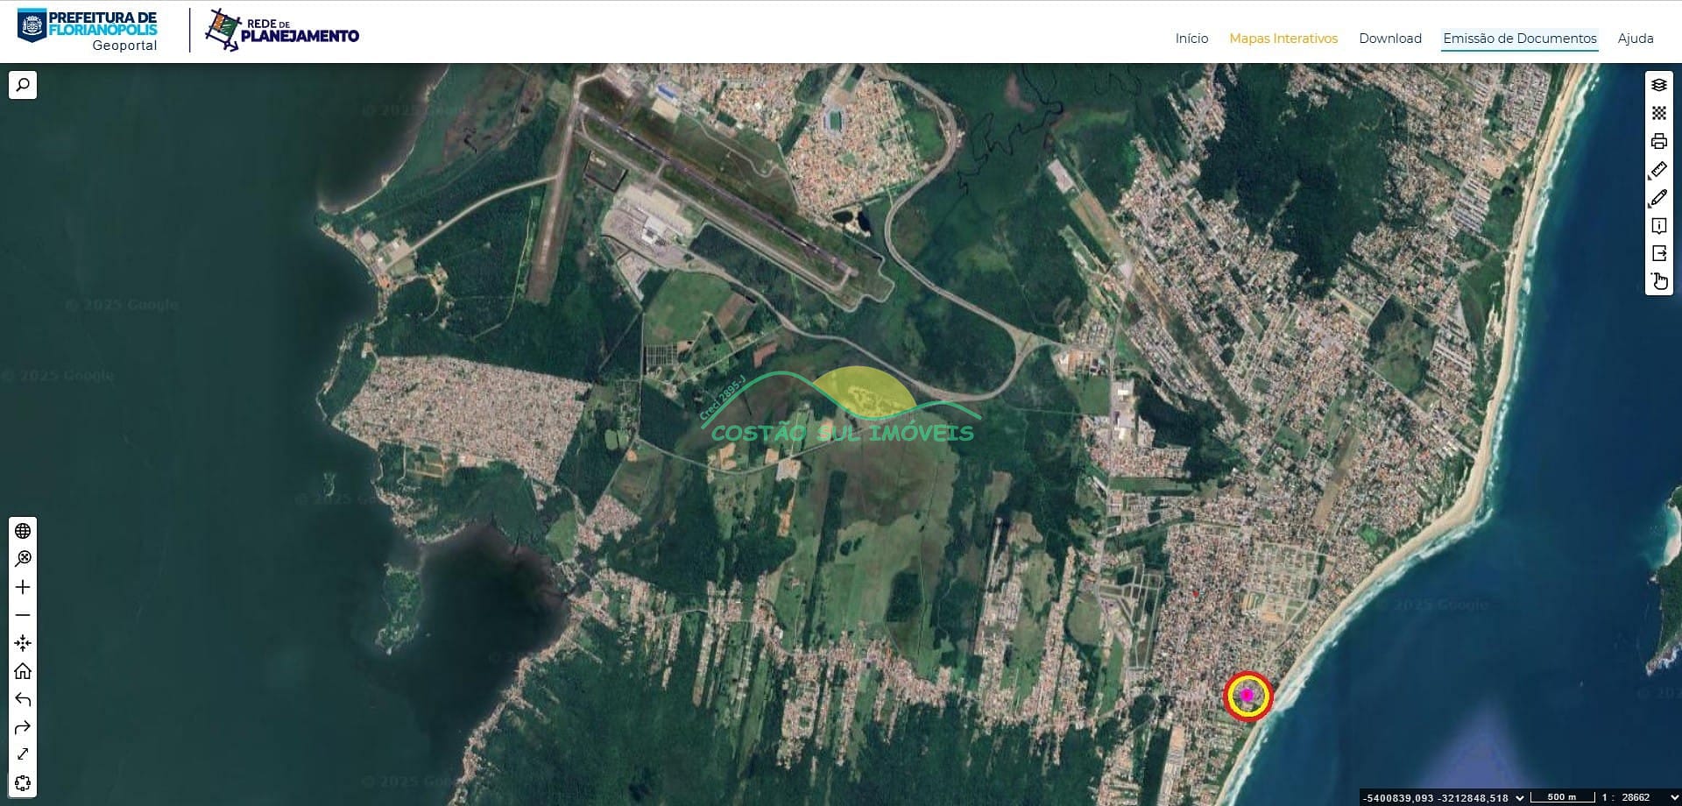This screenshot has width=1682, height=806.
Task: Print the map using printer icon
Action: point(1658,141)
